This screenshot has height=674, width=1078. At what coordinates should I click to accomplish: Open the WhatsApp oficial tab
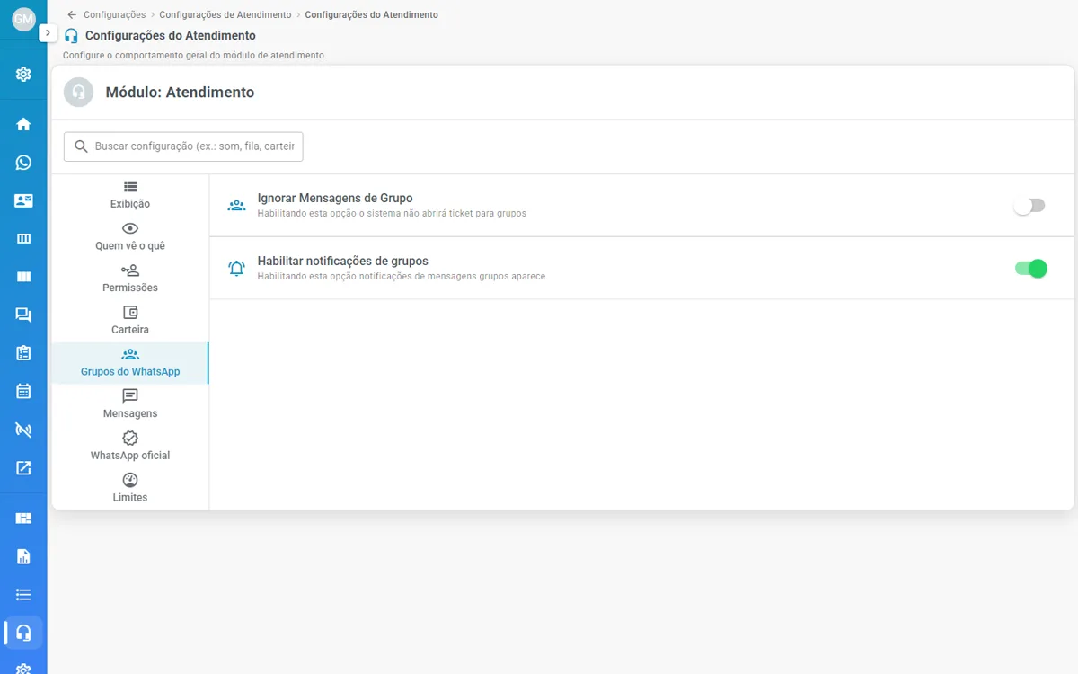[x=130, y=447]
